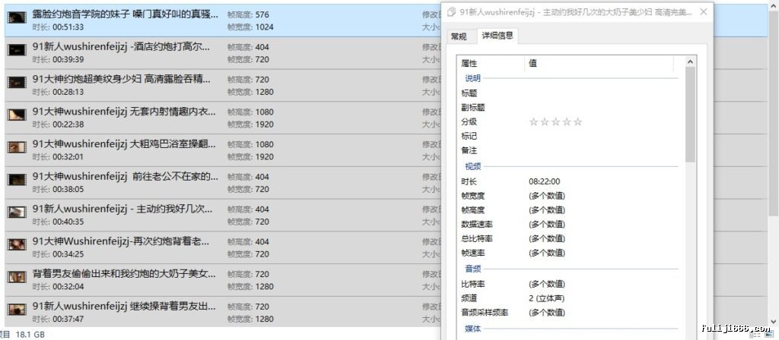
Task: Click the 音频 section heading
Action: tap(472, 269)
